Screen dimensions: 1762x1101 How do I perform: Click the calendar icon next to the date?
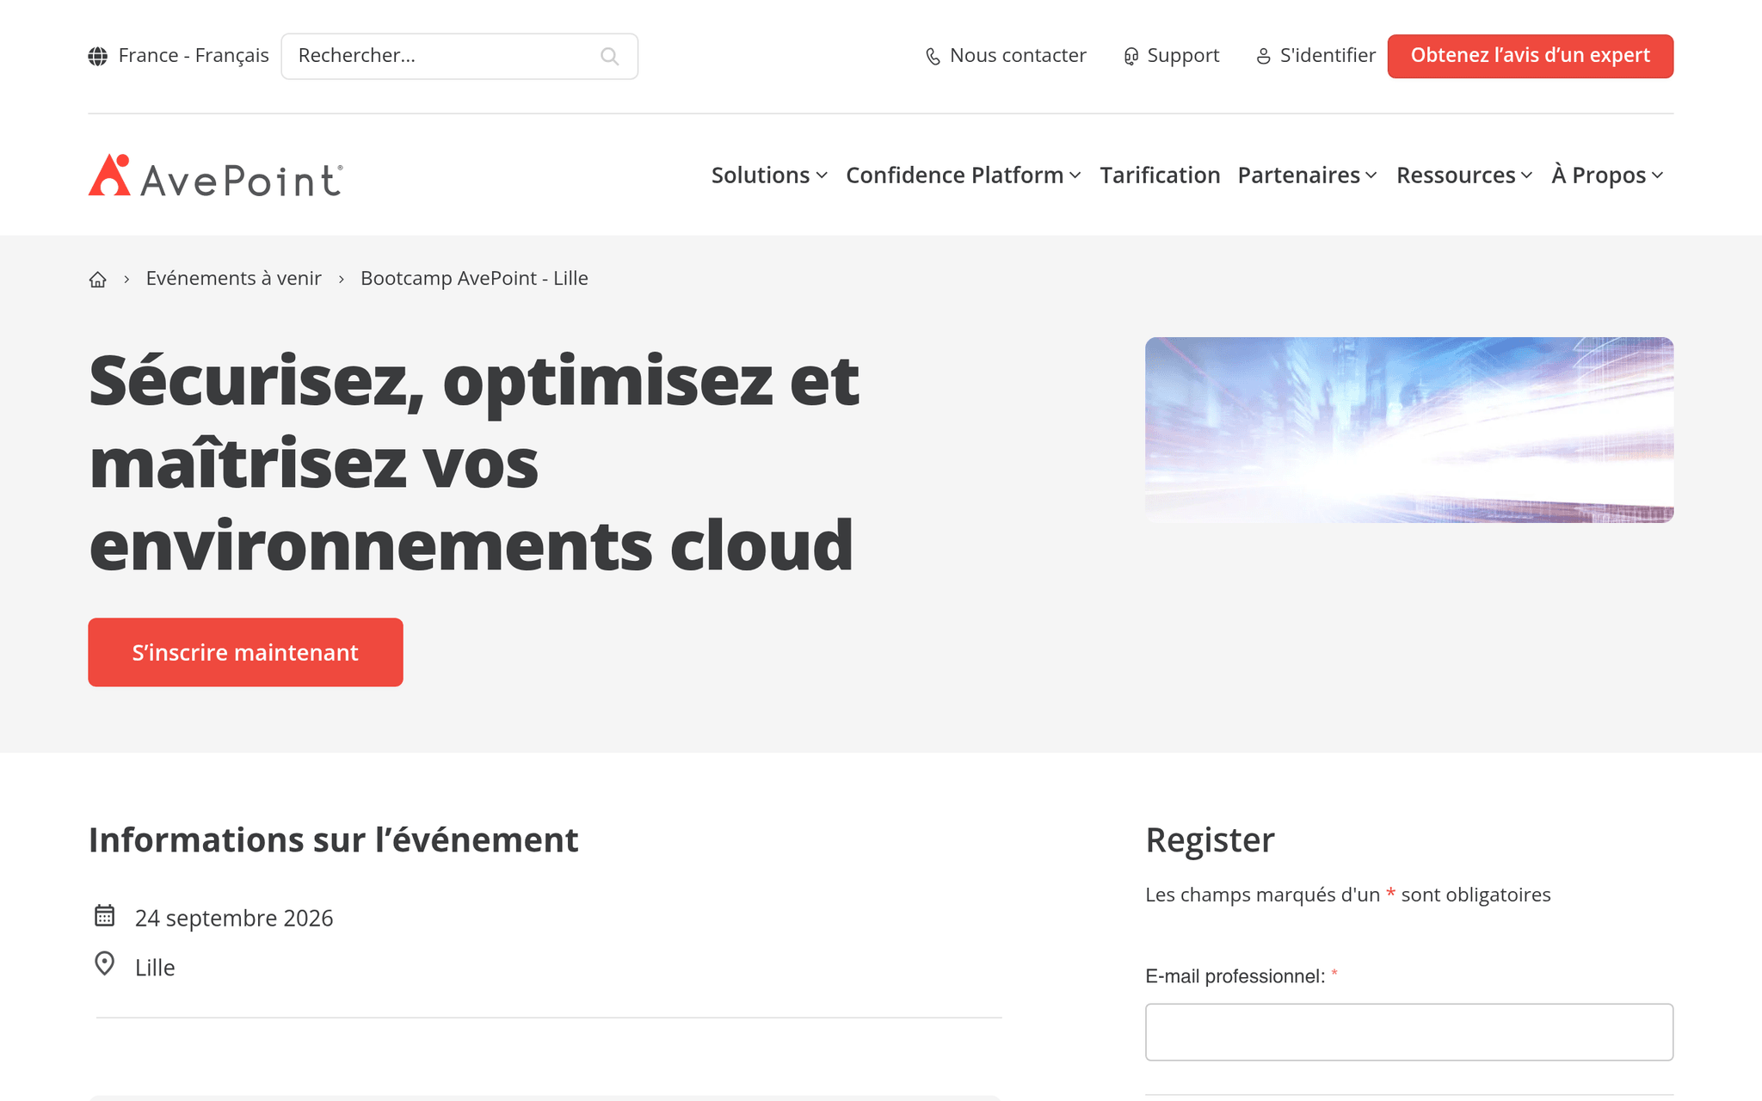(x=104, y=916)
